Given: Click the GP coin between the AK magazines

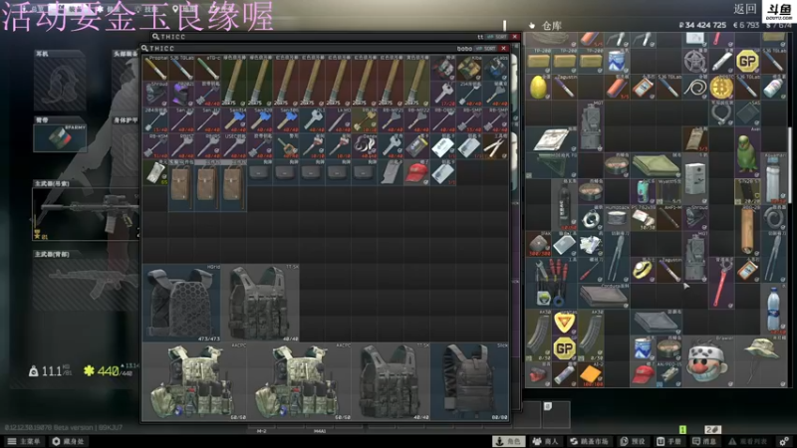Looking at the screenshot, I should point(565,347).
